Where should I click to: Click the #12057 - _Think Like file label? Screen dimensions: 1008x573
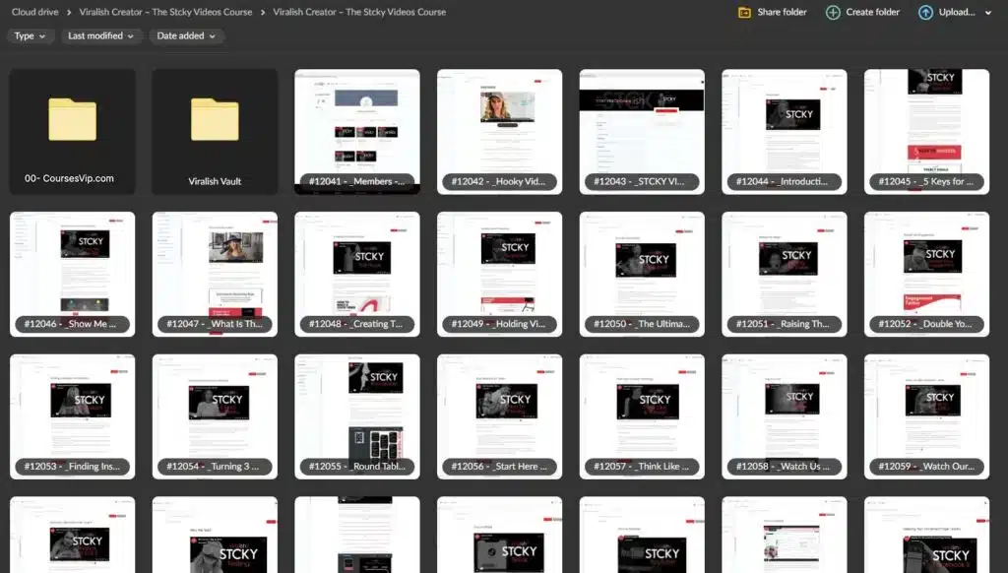click(x=642, y=467)
